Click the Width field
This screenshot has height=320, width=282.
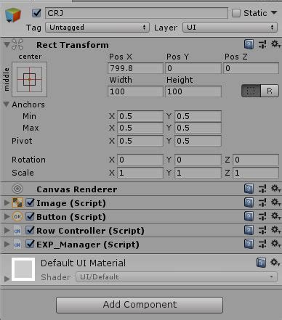coord(135,91)
